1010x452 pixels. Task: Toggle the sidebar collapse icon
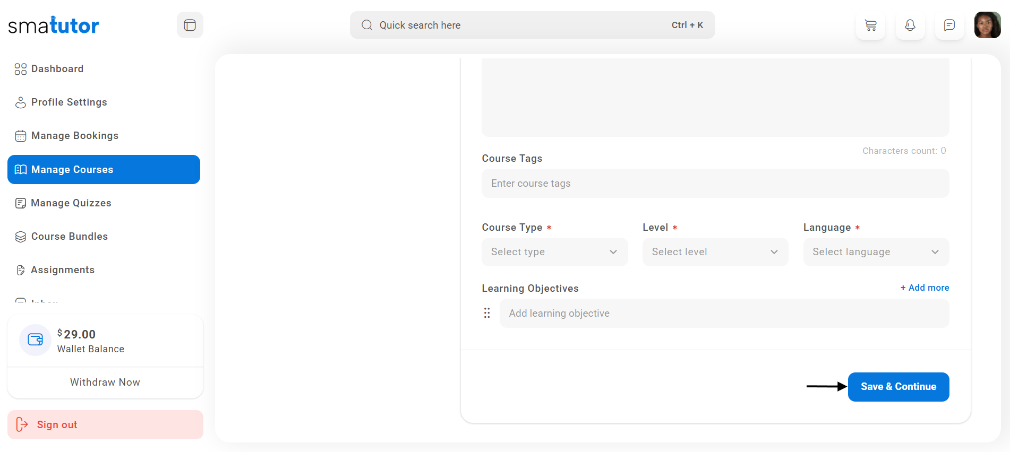(190, 25)
